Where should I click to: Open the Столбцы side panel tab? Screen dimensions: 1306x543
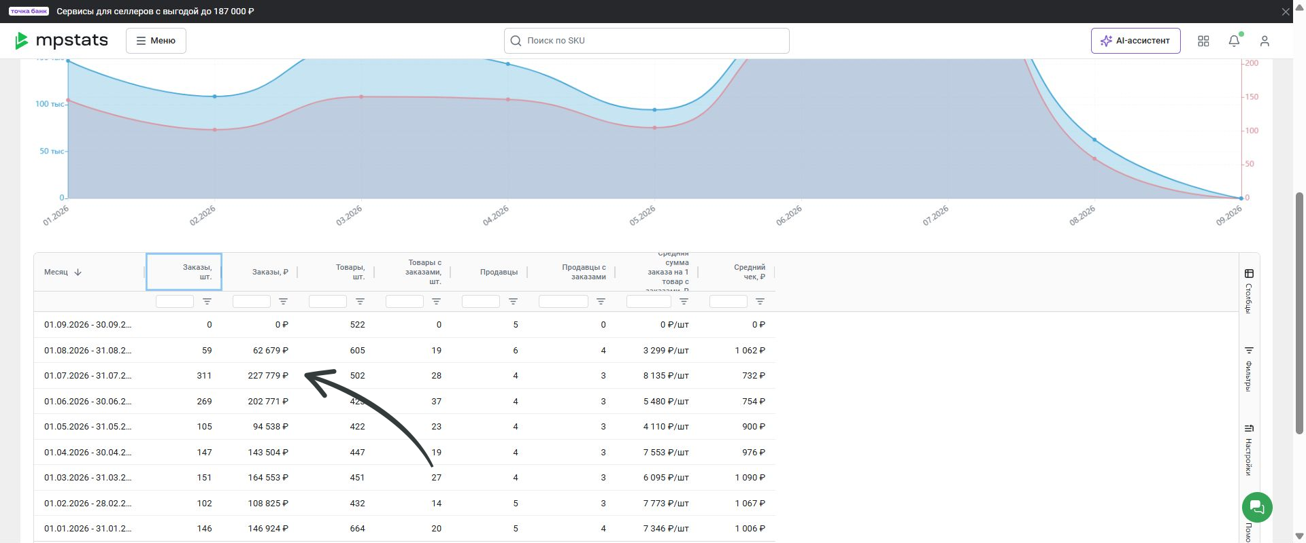tap(1249, 291)
